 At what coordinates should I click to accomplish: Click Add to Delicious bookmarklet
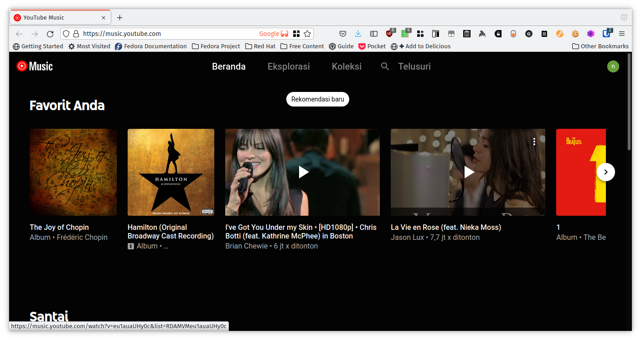click(421, 46)
